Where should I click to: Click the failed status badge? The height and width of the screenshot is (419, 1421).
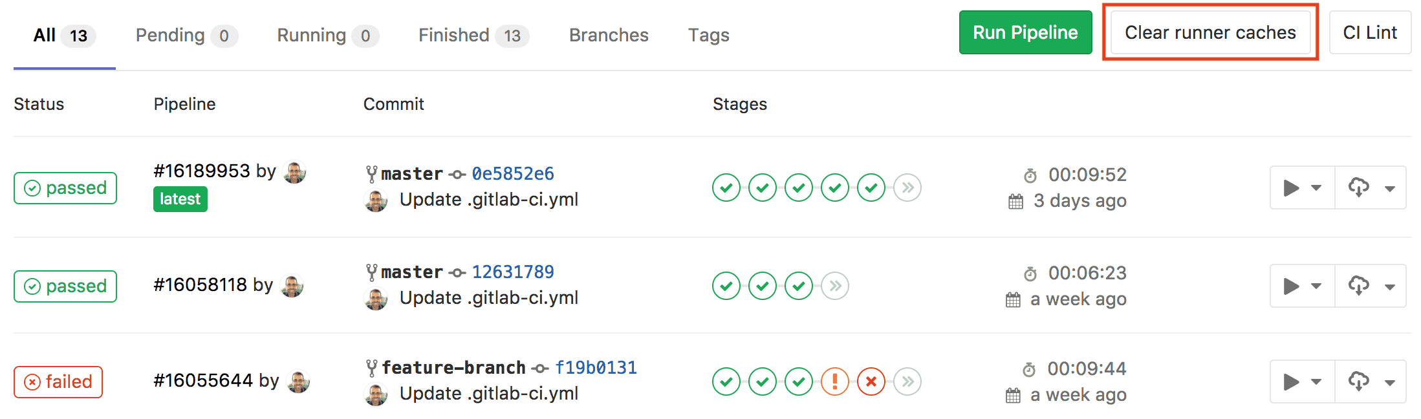click(58, 382)
